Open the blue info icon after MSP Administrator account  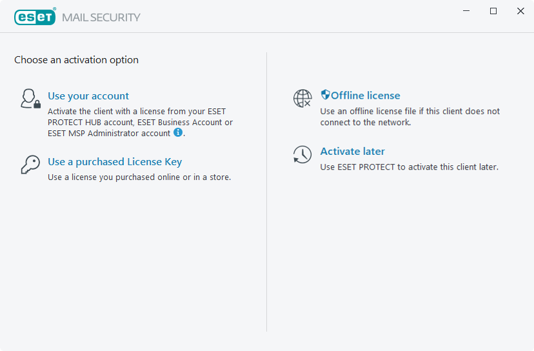tap(179, 133)
